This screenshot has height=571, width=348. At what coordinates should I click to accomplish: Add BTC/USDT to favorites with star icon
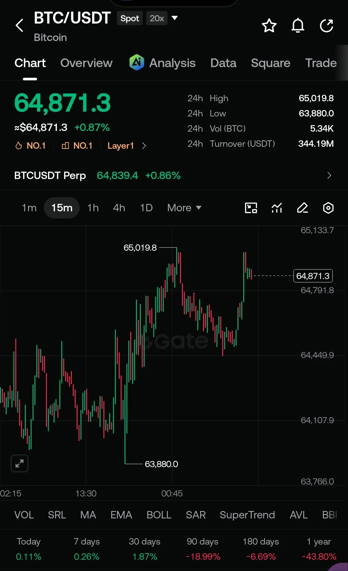[x=269, y=25]
